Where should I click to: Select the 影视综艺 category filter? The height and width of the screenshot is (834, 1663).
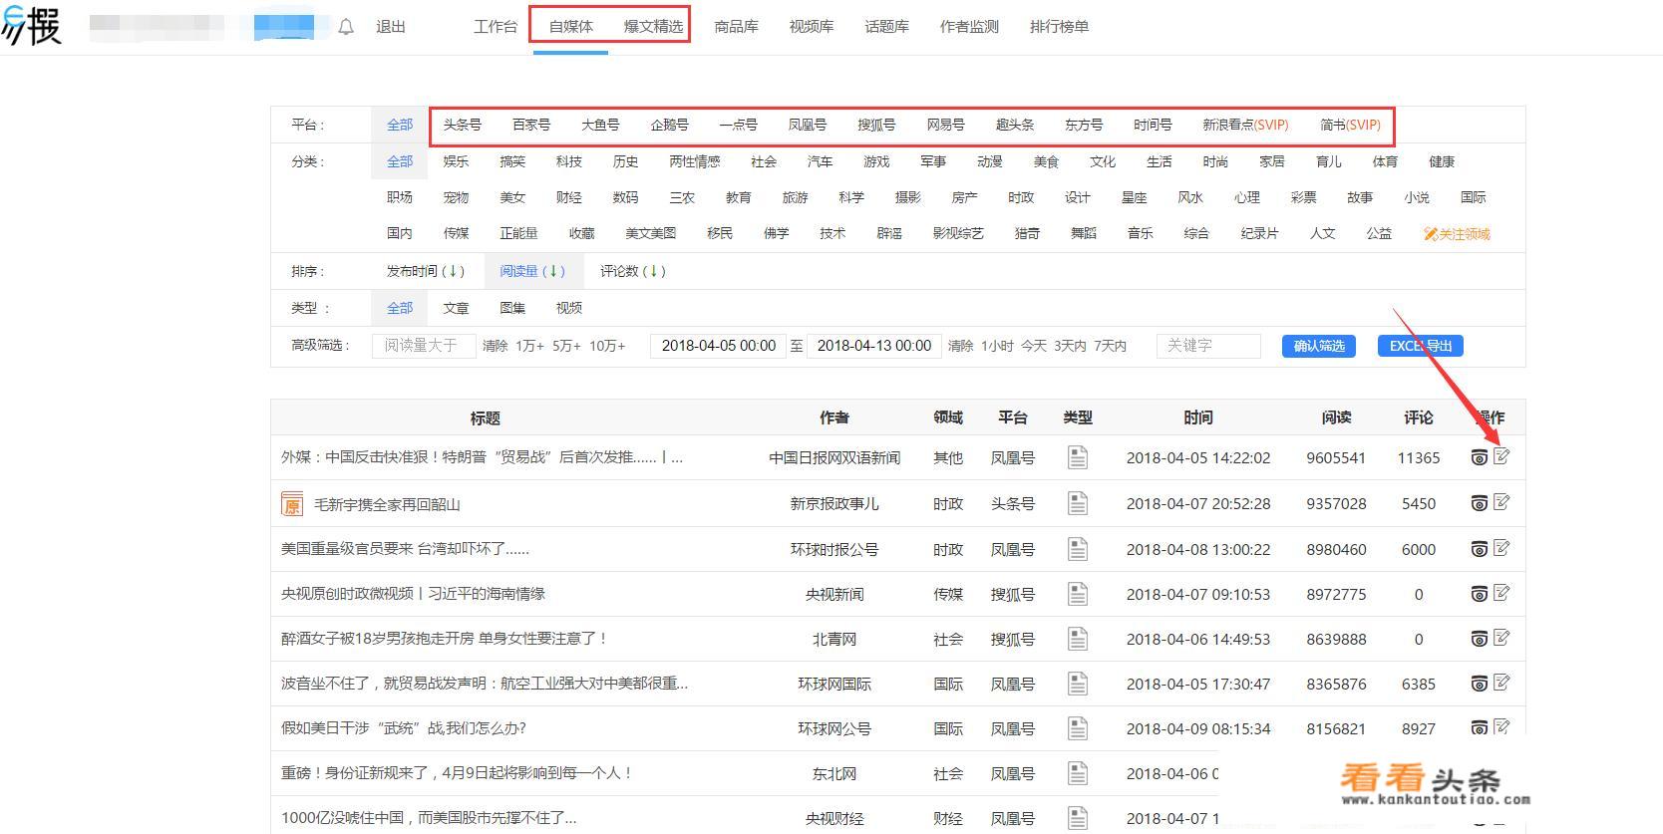[x=958, y=233]
